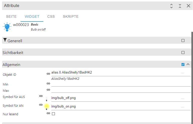193x124 pixels.
Task: Enable the Nur lesend checkbox
Action: click(53, 114)
